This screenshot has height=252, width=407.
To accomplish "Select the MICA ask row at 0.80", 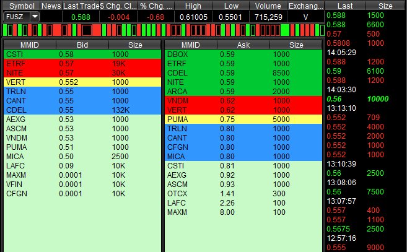I will [x=243, y=157].
